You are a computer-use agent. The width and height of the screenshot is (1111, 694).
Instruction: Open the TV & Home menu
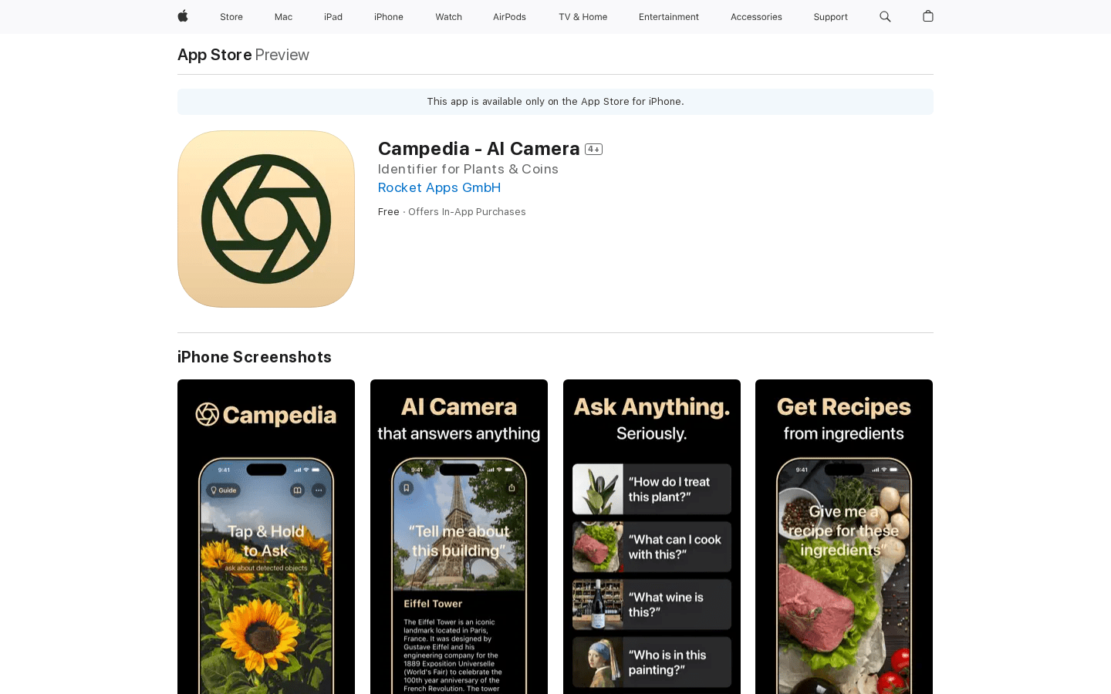coord(583,16)
